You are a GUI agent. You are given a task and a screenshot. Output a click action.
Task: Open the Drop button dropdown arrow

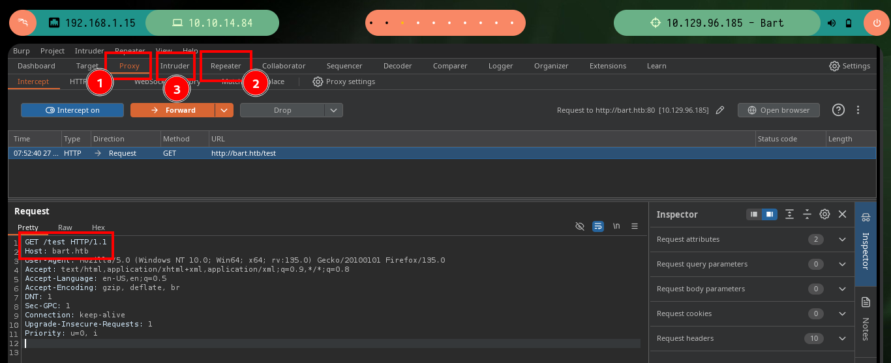(334, 110)
